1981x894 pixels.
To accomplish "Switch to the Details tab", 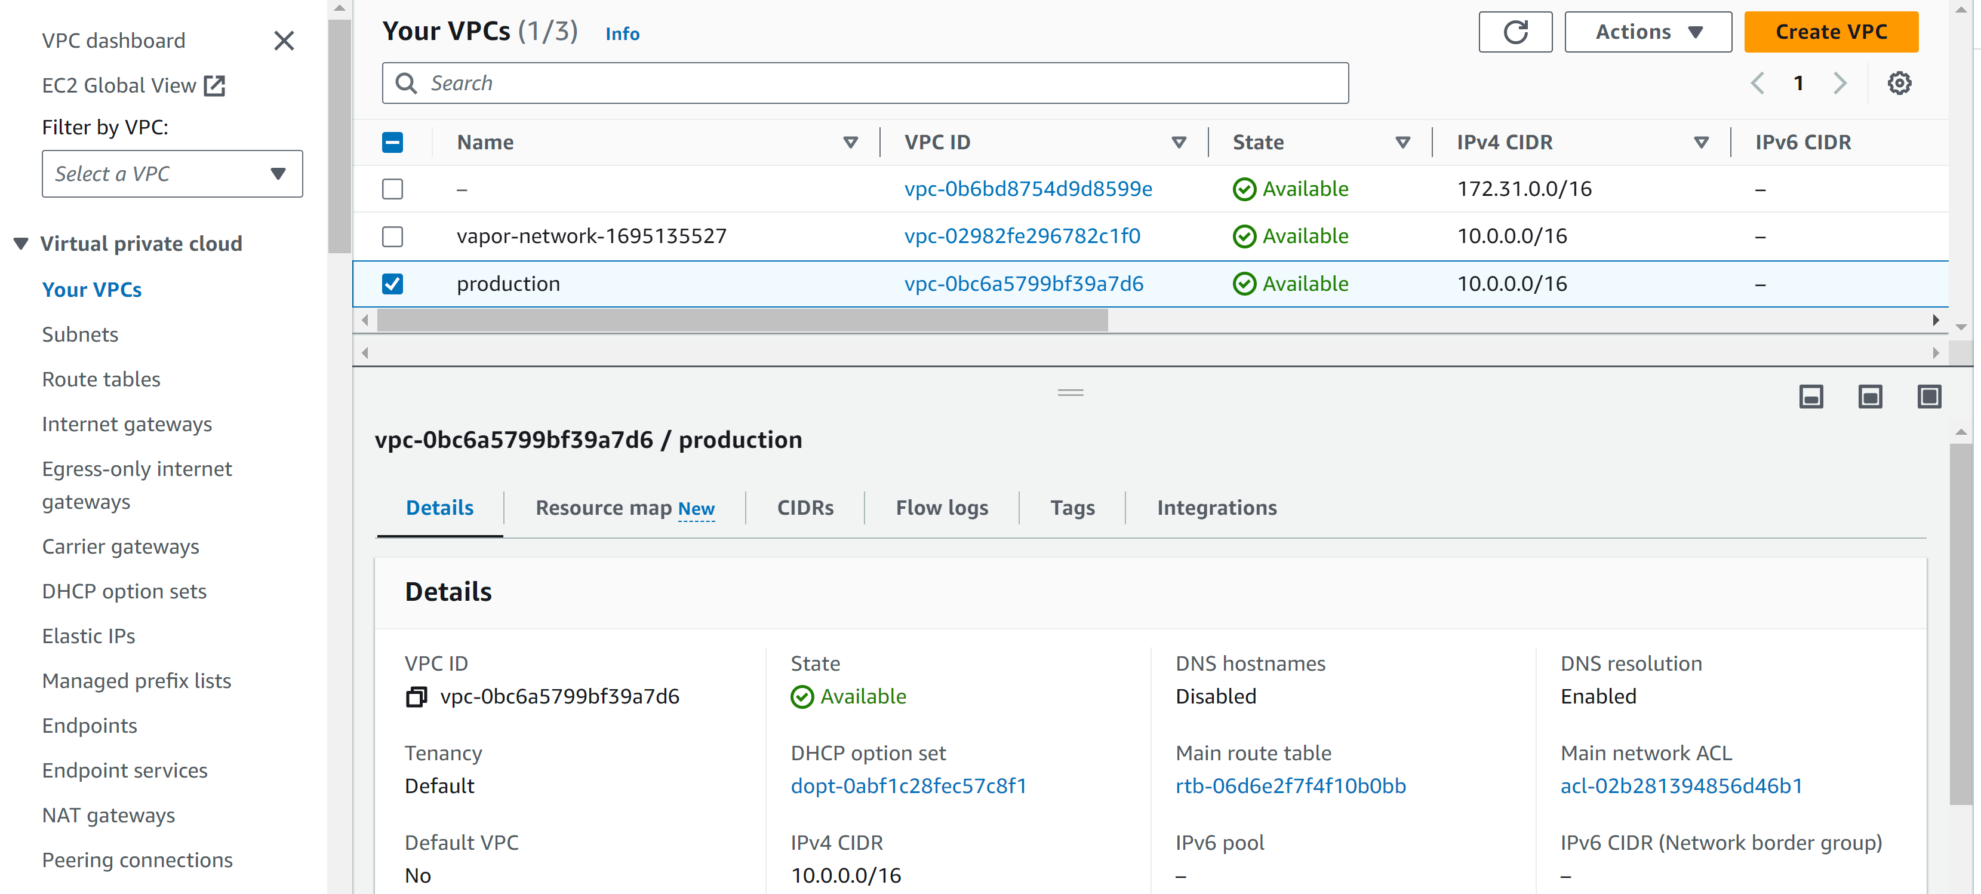I will (440, 509).
